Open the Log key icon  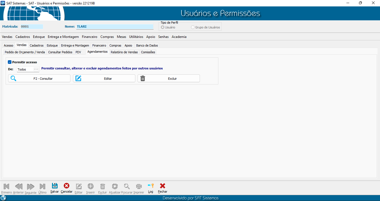pyautogui.click(x=151, y=186)
